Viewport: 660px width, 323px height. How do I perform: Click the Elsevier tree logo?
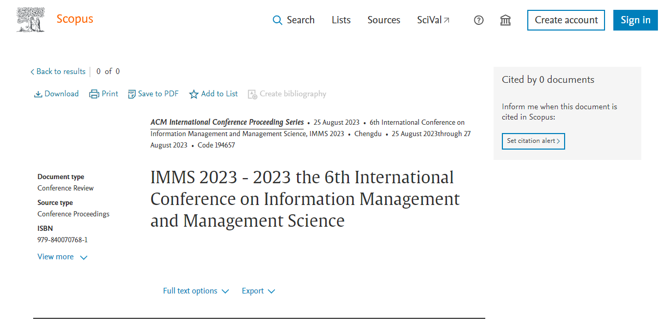pyautogui.click(x=31, y=19)
